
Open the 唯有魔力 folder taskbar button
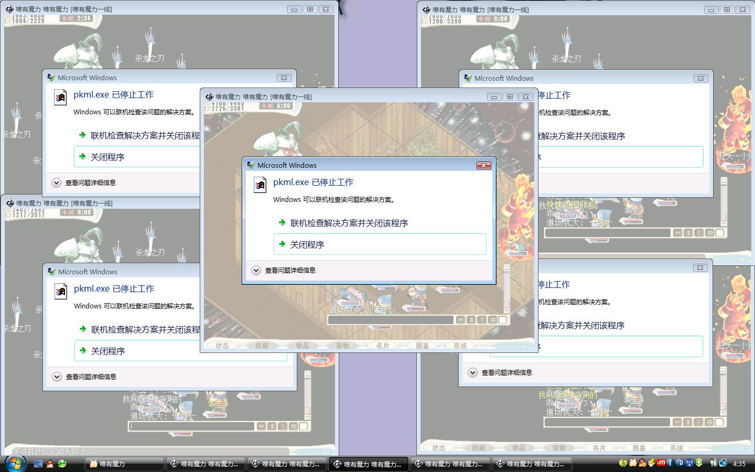[125, 464]
